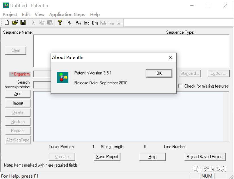Select the Prj project toolbar icon
Screen dimensions: 234x179
(x=70, y=23)
